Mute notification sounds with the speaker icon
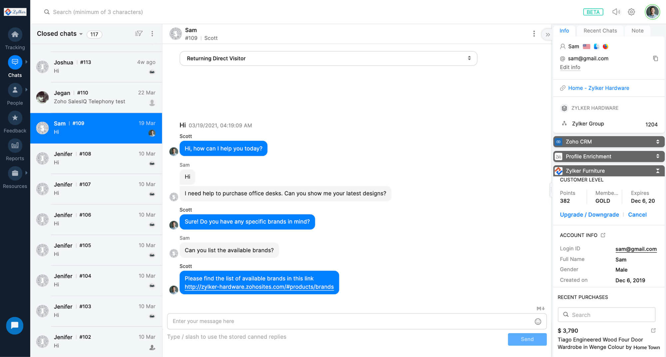 pyautogui.click(x=616, y=12)
